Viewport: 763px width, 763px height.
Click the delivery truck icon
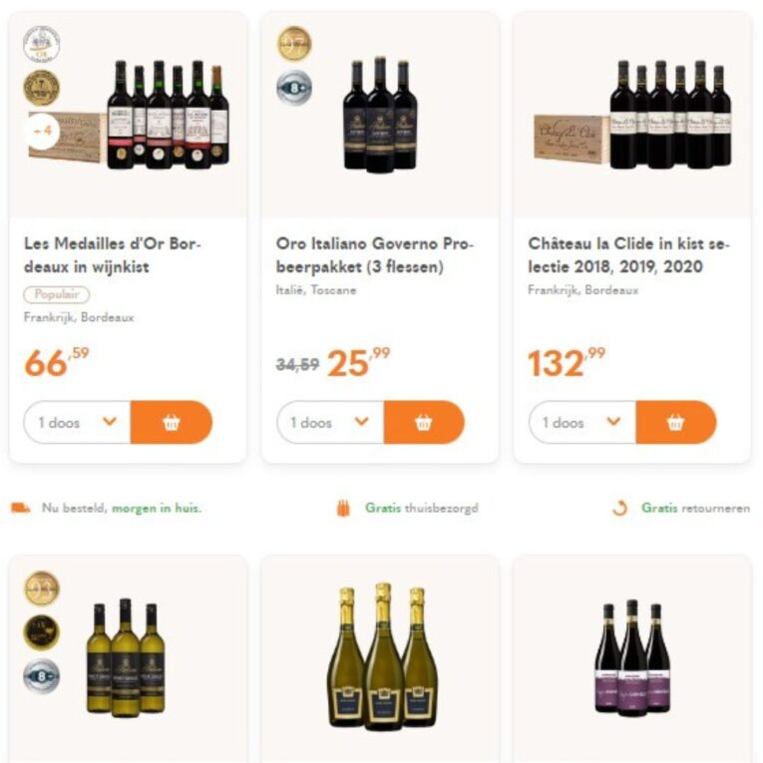21,508
